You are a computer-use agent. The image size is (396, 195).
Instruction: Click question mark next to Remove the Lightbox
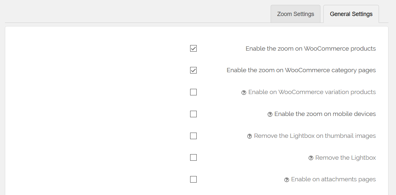click(311, 158)
